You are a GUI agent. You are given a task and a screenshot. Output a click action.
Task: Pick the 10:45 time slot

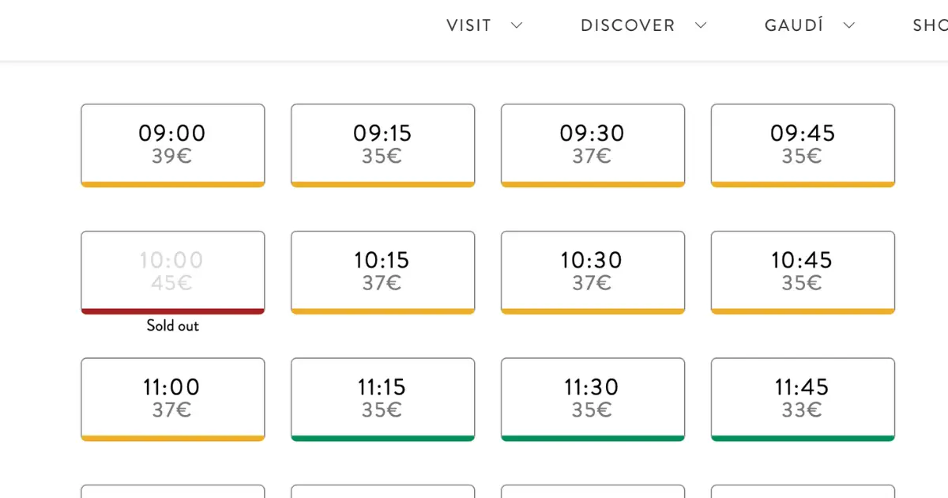coord(803,271)
